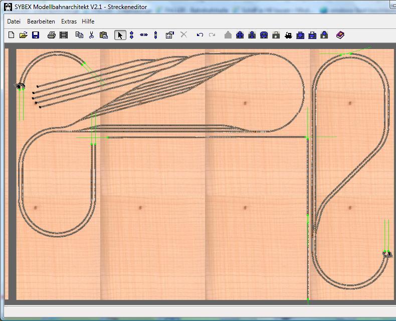Screen dimensions: 396x321
Task: Click the buffer stop at left loop end
Action: (x=21, y=86)
